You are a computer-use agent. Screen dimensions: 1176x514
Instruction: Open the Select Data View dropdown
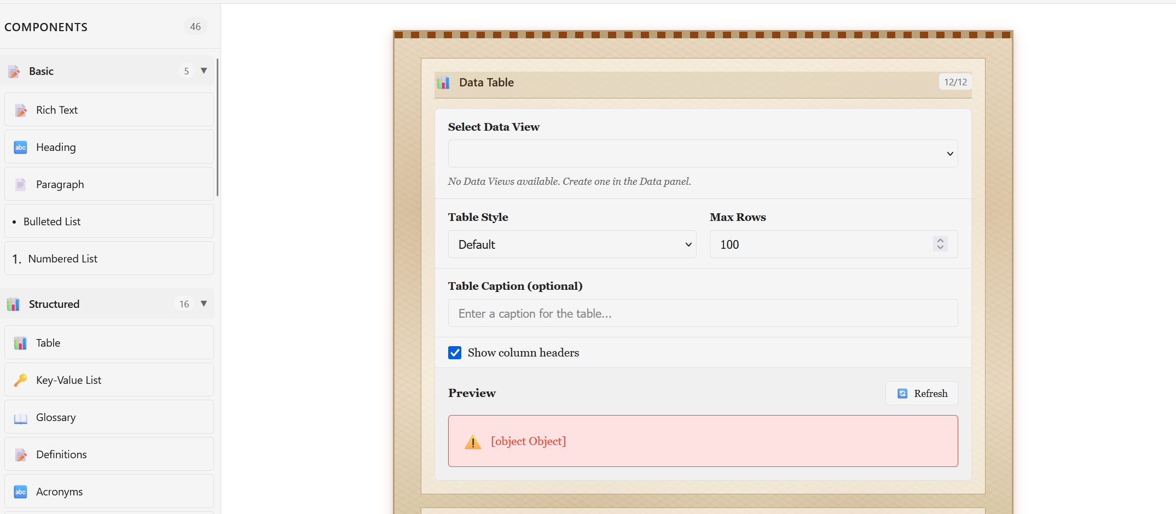(703, 154)
